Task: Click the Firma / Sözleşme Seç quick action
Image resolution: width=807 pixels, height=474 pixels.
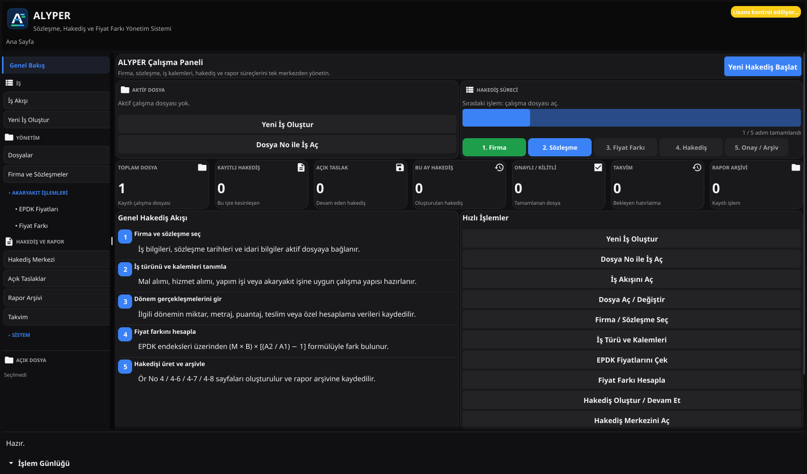Action: 631,320
